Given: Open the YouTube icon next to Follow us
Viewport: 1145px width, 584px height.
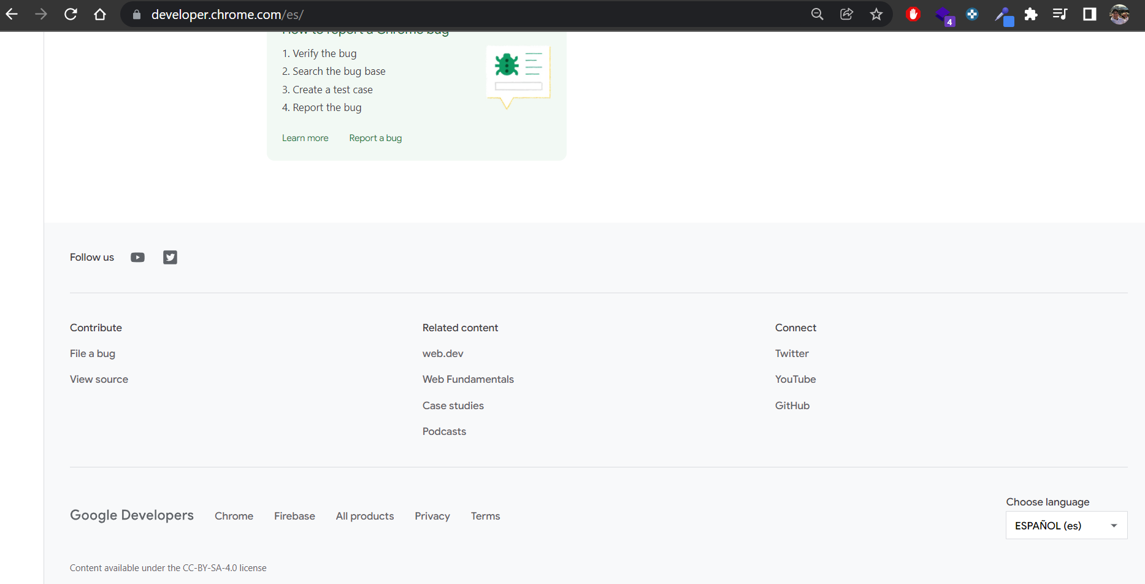Looking at the screenshot, I should [x=137, y=257].
